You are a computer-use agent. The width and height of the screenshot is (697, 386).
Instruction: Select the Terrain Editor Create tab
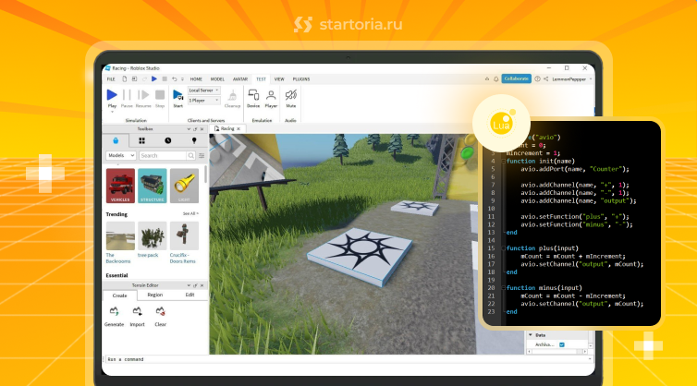pyautogui.click(x=119, y=296)
